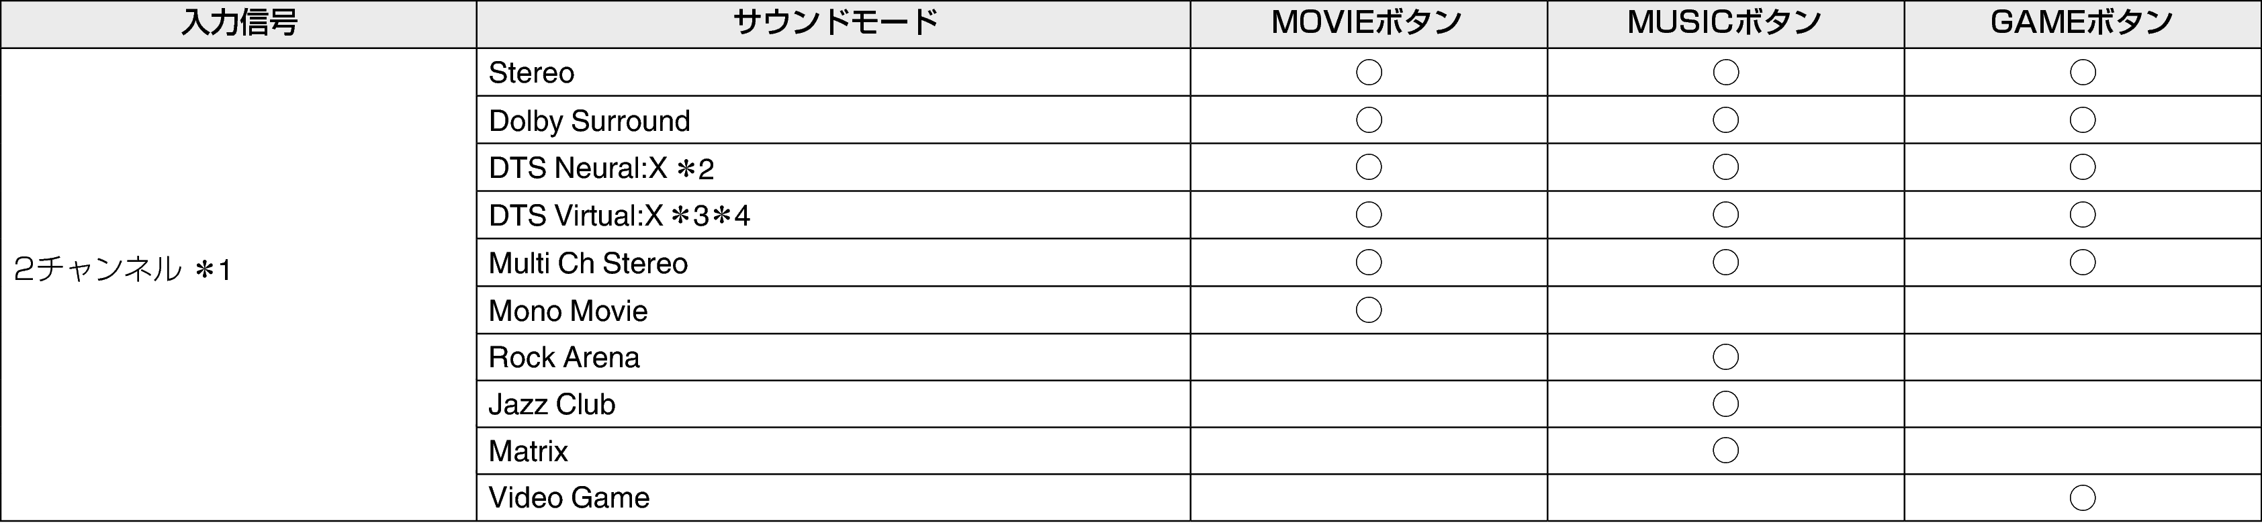Screen dimensions: 2262x525
Task: Click the 2チャンネル ＊1 input signal cell
Action: click(123, 269)
